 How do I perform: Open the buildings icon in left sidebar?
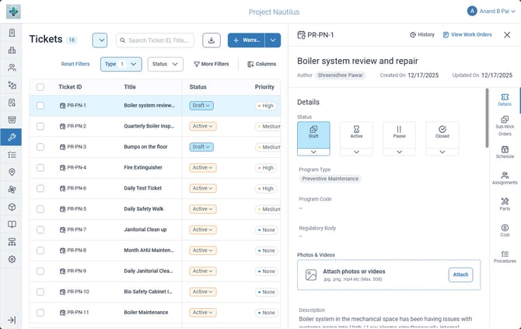click(x=12, y=51)
